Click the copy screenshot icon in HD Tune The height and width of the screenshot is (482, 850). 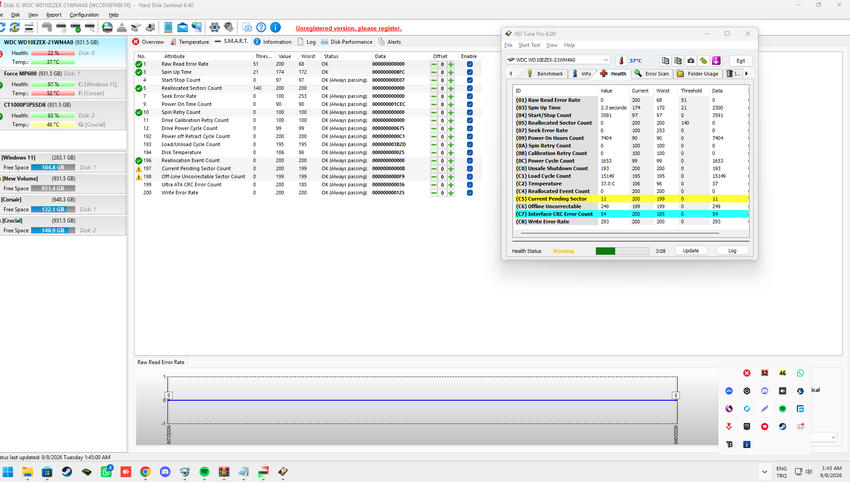(678, 61)
